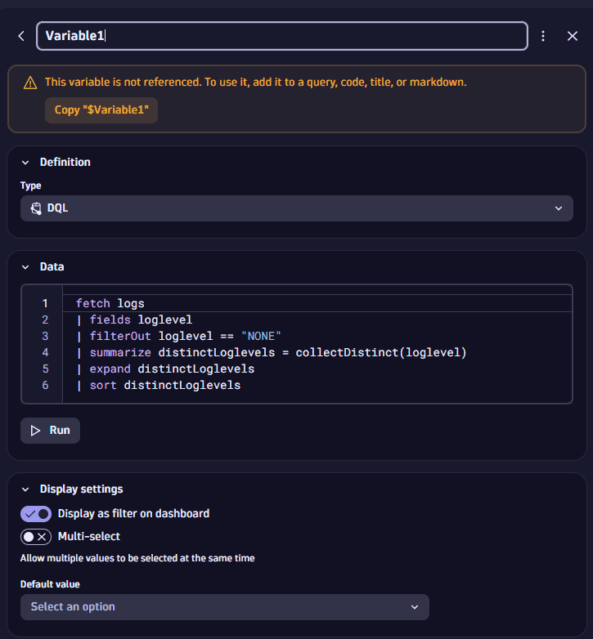Open the three-dot more options menu

[x=543, y=36]
